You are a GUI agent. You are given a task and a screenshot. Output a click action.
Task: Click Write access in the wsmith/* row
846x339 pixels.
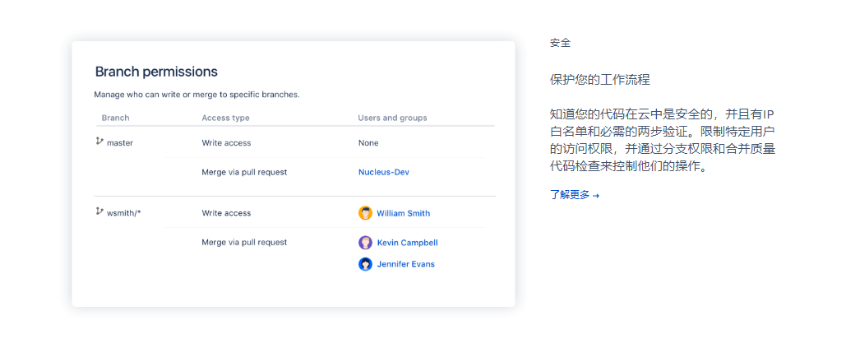[x=226, y=213]
